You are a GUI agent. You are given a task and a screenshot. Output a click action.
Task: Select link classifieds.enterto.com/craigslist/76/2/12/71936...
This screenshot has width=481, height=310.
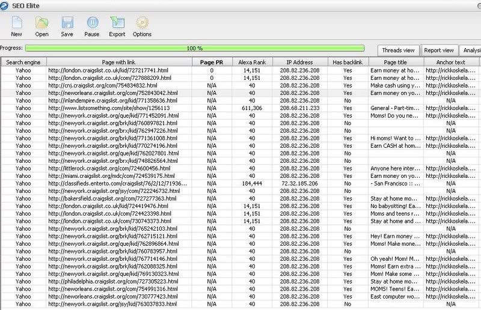coord(117,183)
